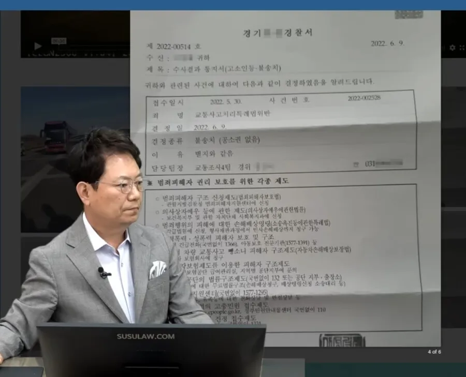The width and height of the screenshot is (466, 377).
Task: Click the "4 of 6" image counter
Action: point(434,352)
